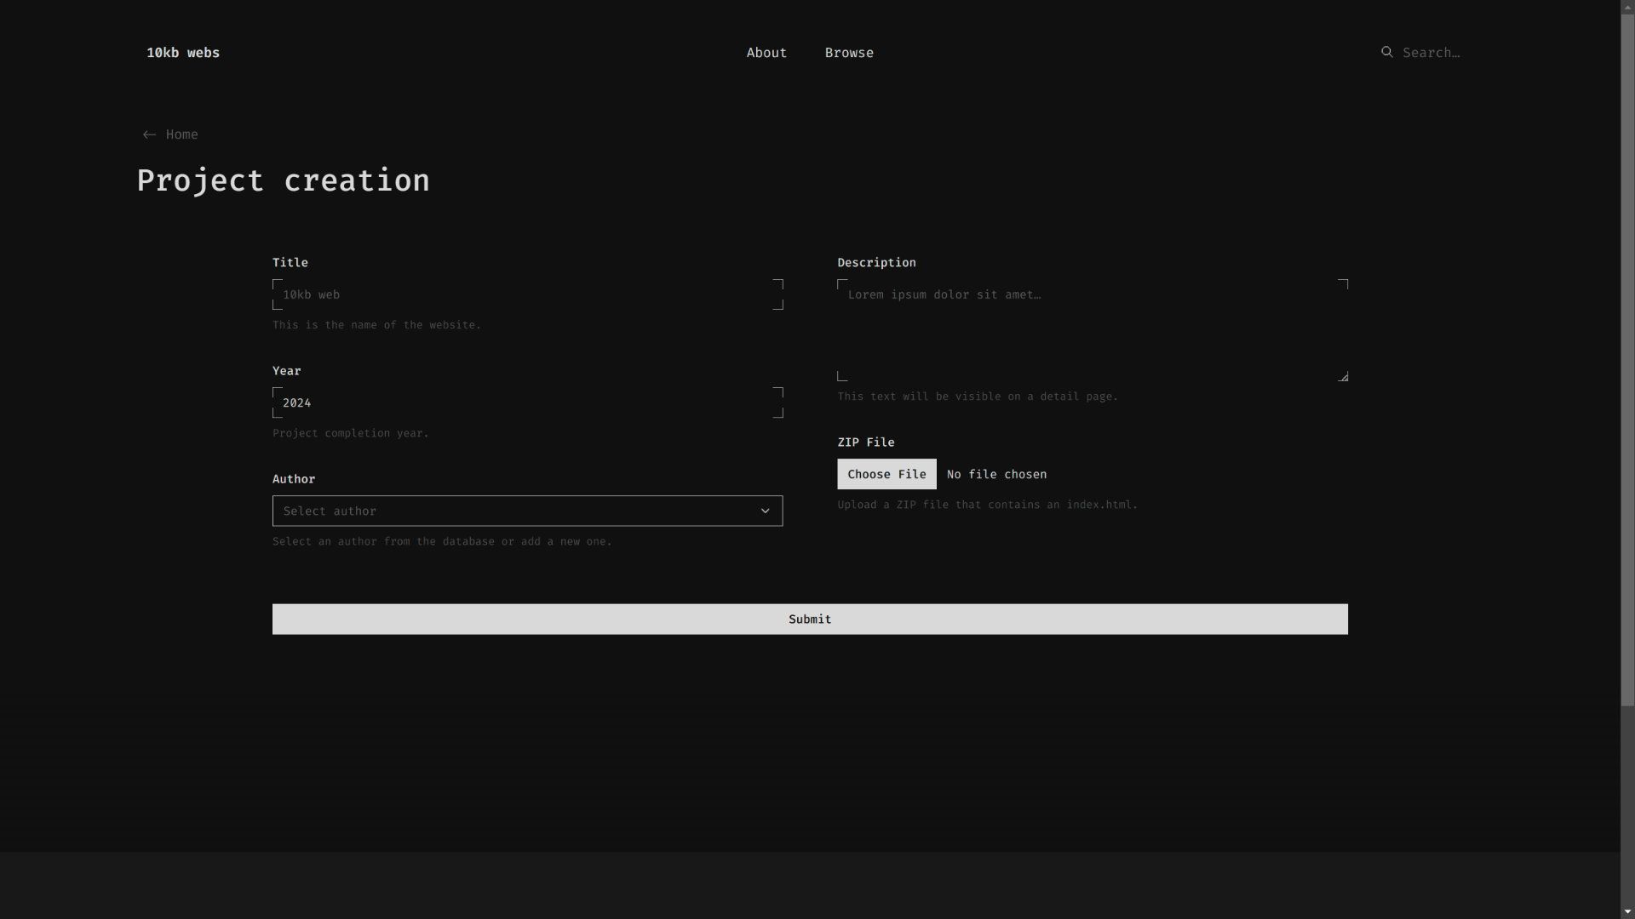Click the 10kb webs site logo

pyautogui.click(x=183, y=53)
